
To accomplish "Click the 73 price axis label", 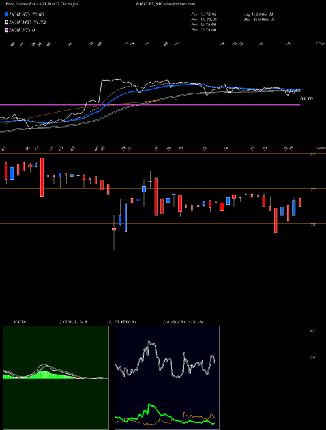I will pos(313,225).
